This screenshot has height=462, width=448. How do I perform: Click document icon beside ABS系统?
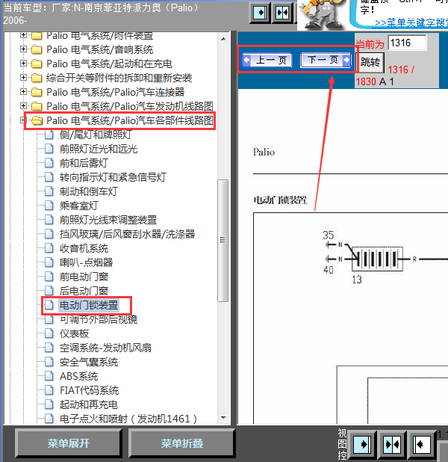[x=49, y=376]
